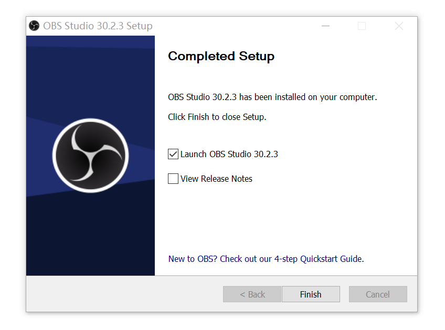Image resolution: width=445 pixels, height=330 pixels.
Task: Close the setup window with X
Action: 399,26
